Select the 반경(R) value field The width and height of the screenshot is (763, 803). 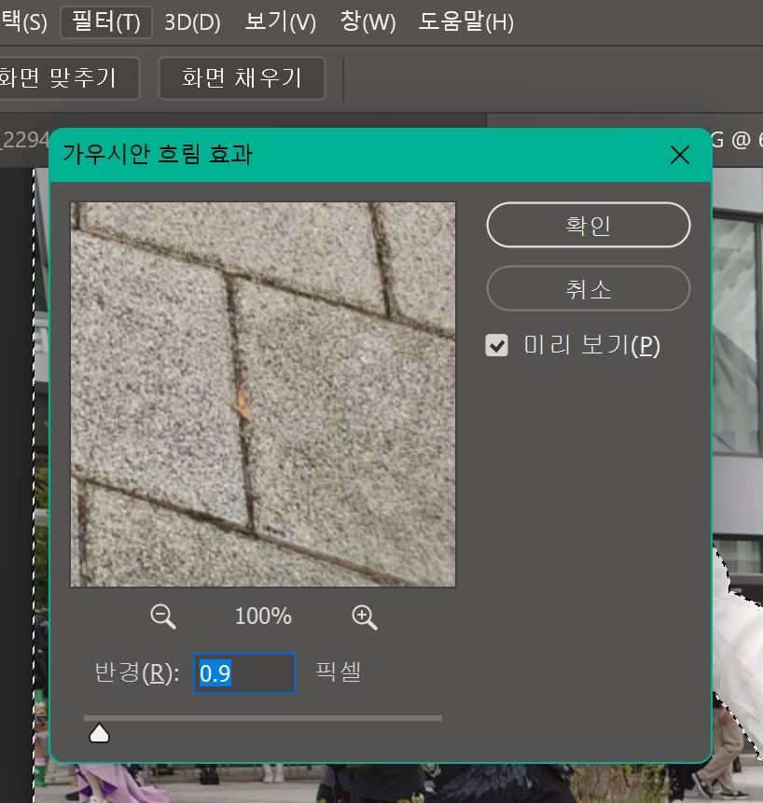[244, 673]
